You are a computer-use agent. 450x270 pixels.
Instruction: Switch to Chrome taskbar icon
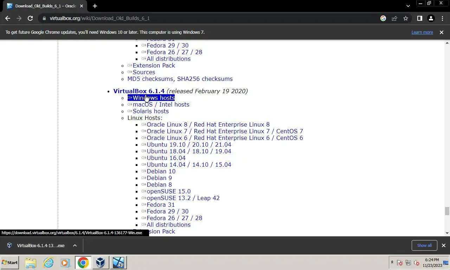click(x=83, y=263)
